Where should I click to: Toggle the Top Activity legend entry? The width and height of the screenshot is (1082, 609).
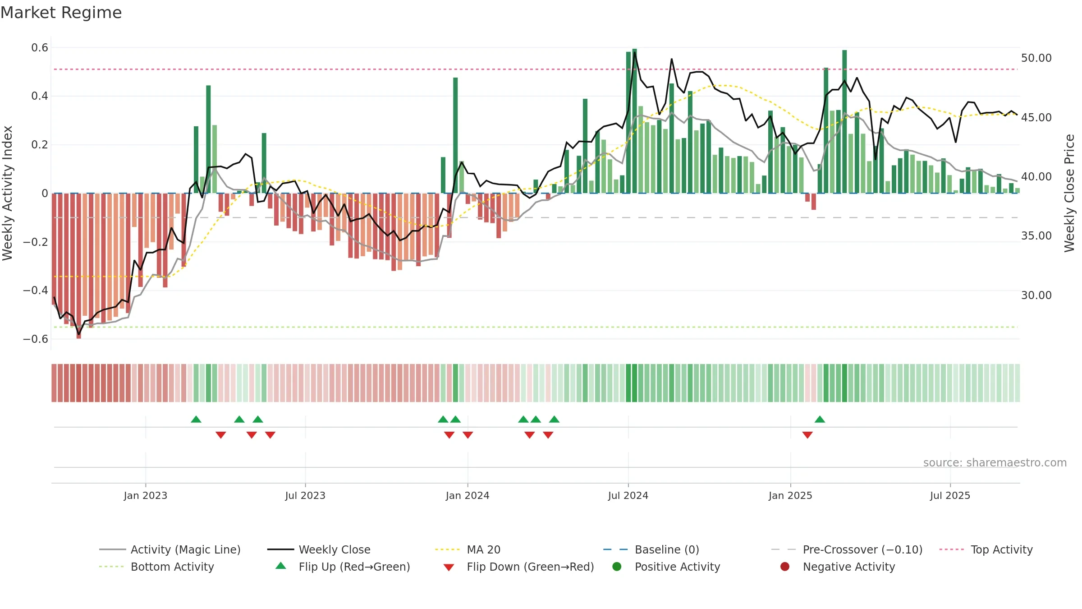(x=986, y=549)
